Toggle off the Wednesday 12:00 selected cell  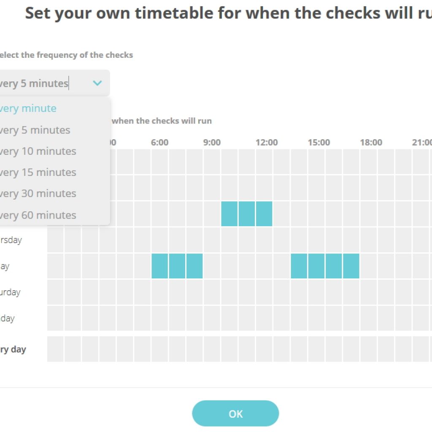[x=264, y=214]
